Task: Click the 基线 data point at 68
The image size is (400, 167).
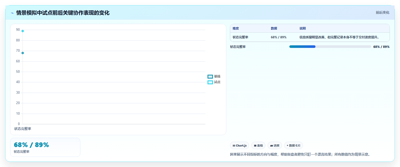Action: coord(23,53)
